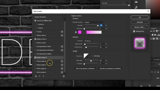Click the Intervallo slider handle
This screenshot has height=90, width=160.
click(91, 61)
